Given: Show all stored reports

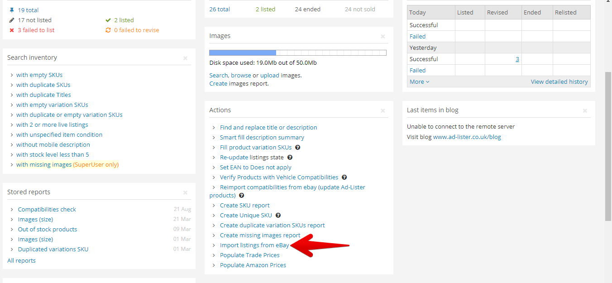Looking at the screenshot, I should click(x=21, y=261).
